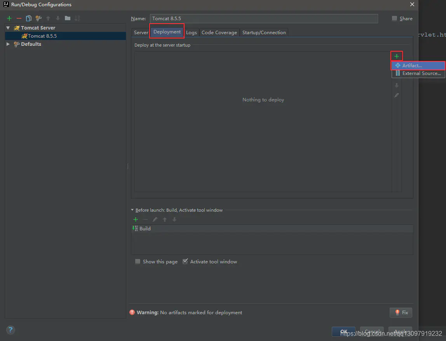The width and height of the screenshot is (446, 341).
Task: Add before-launch task green plus
Action: [x=136, y=219]
